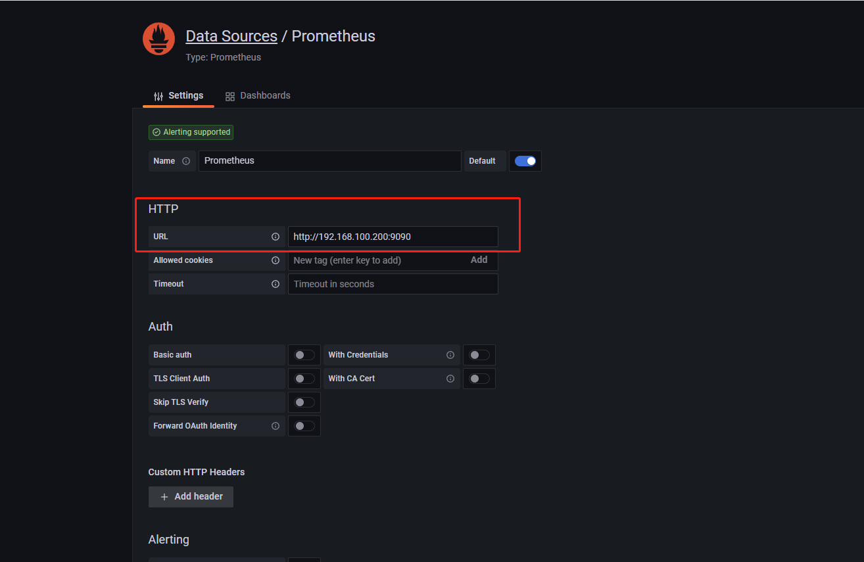Click the Basic auth label
864x562 pixels.
tap(172, 355)
